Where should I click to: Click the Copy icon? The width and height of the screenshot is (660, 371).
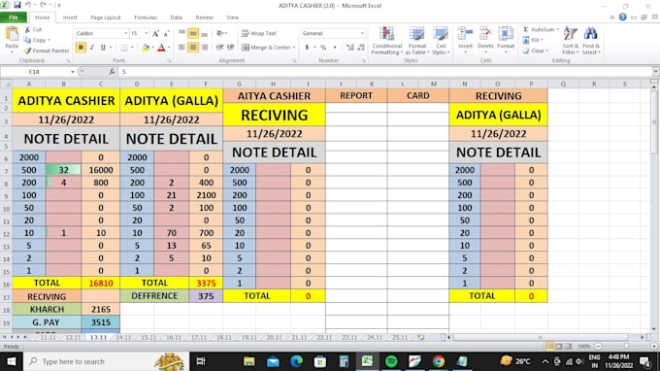tap(27, 40)
